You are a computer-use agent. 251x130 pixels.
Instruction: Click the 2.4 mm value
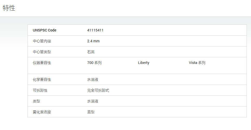point(93,41)
